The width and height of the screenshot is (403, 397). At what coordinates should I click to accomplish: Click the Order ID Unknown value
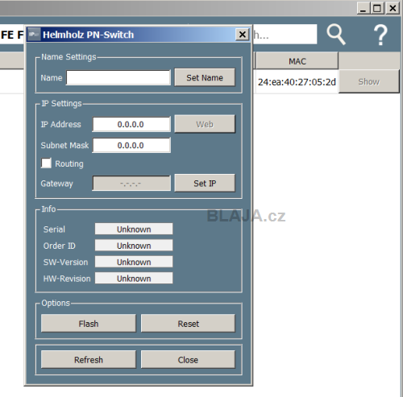point(134,246)
